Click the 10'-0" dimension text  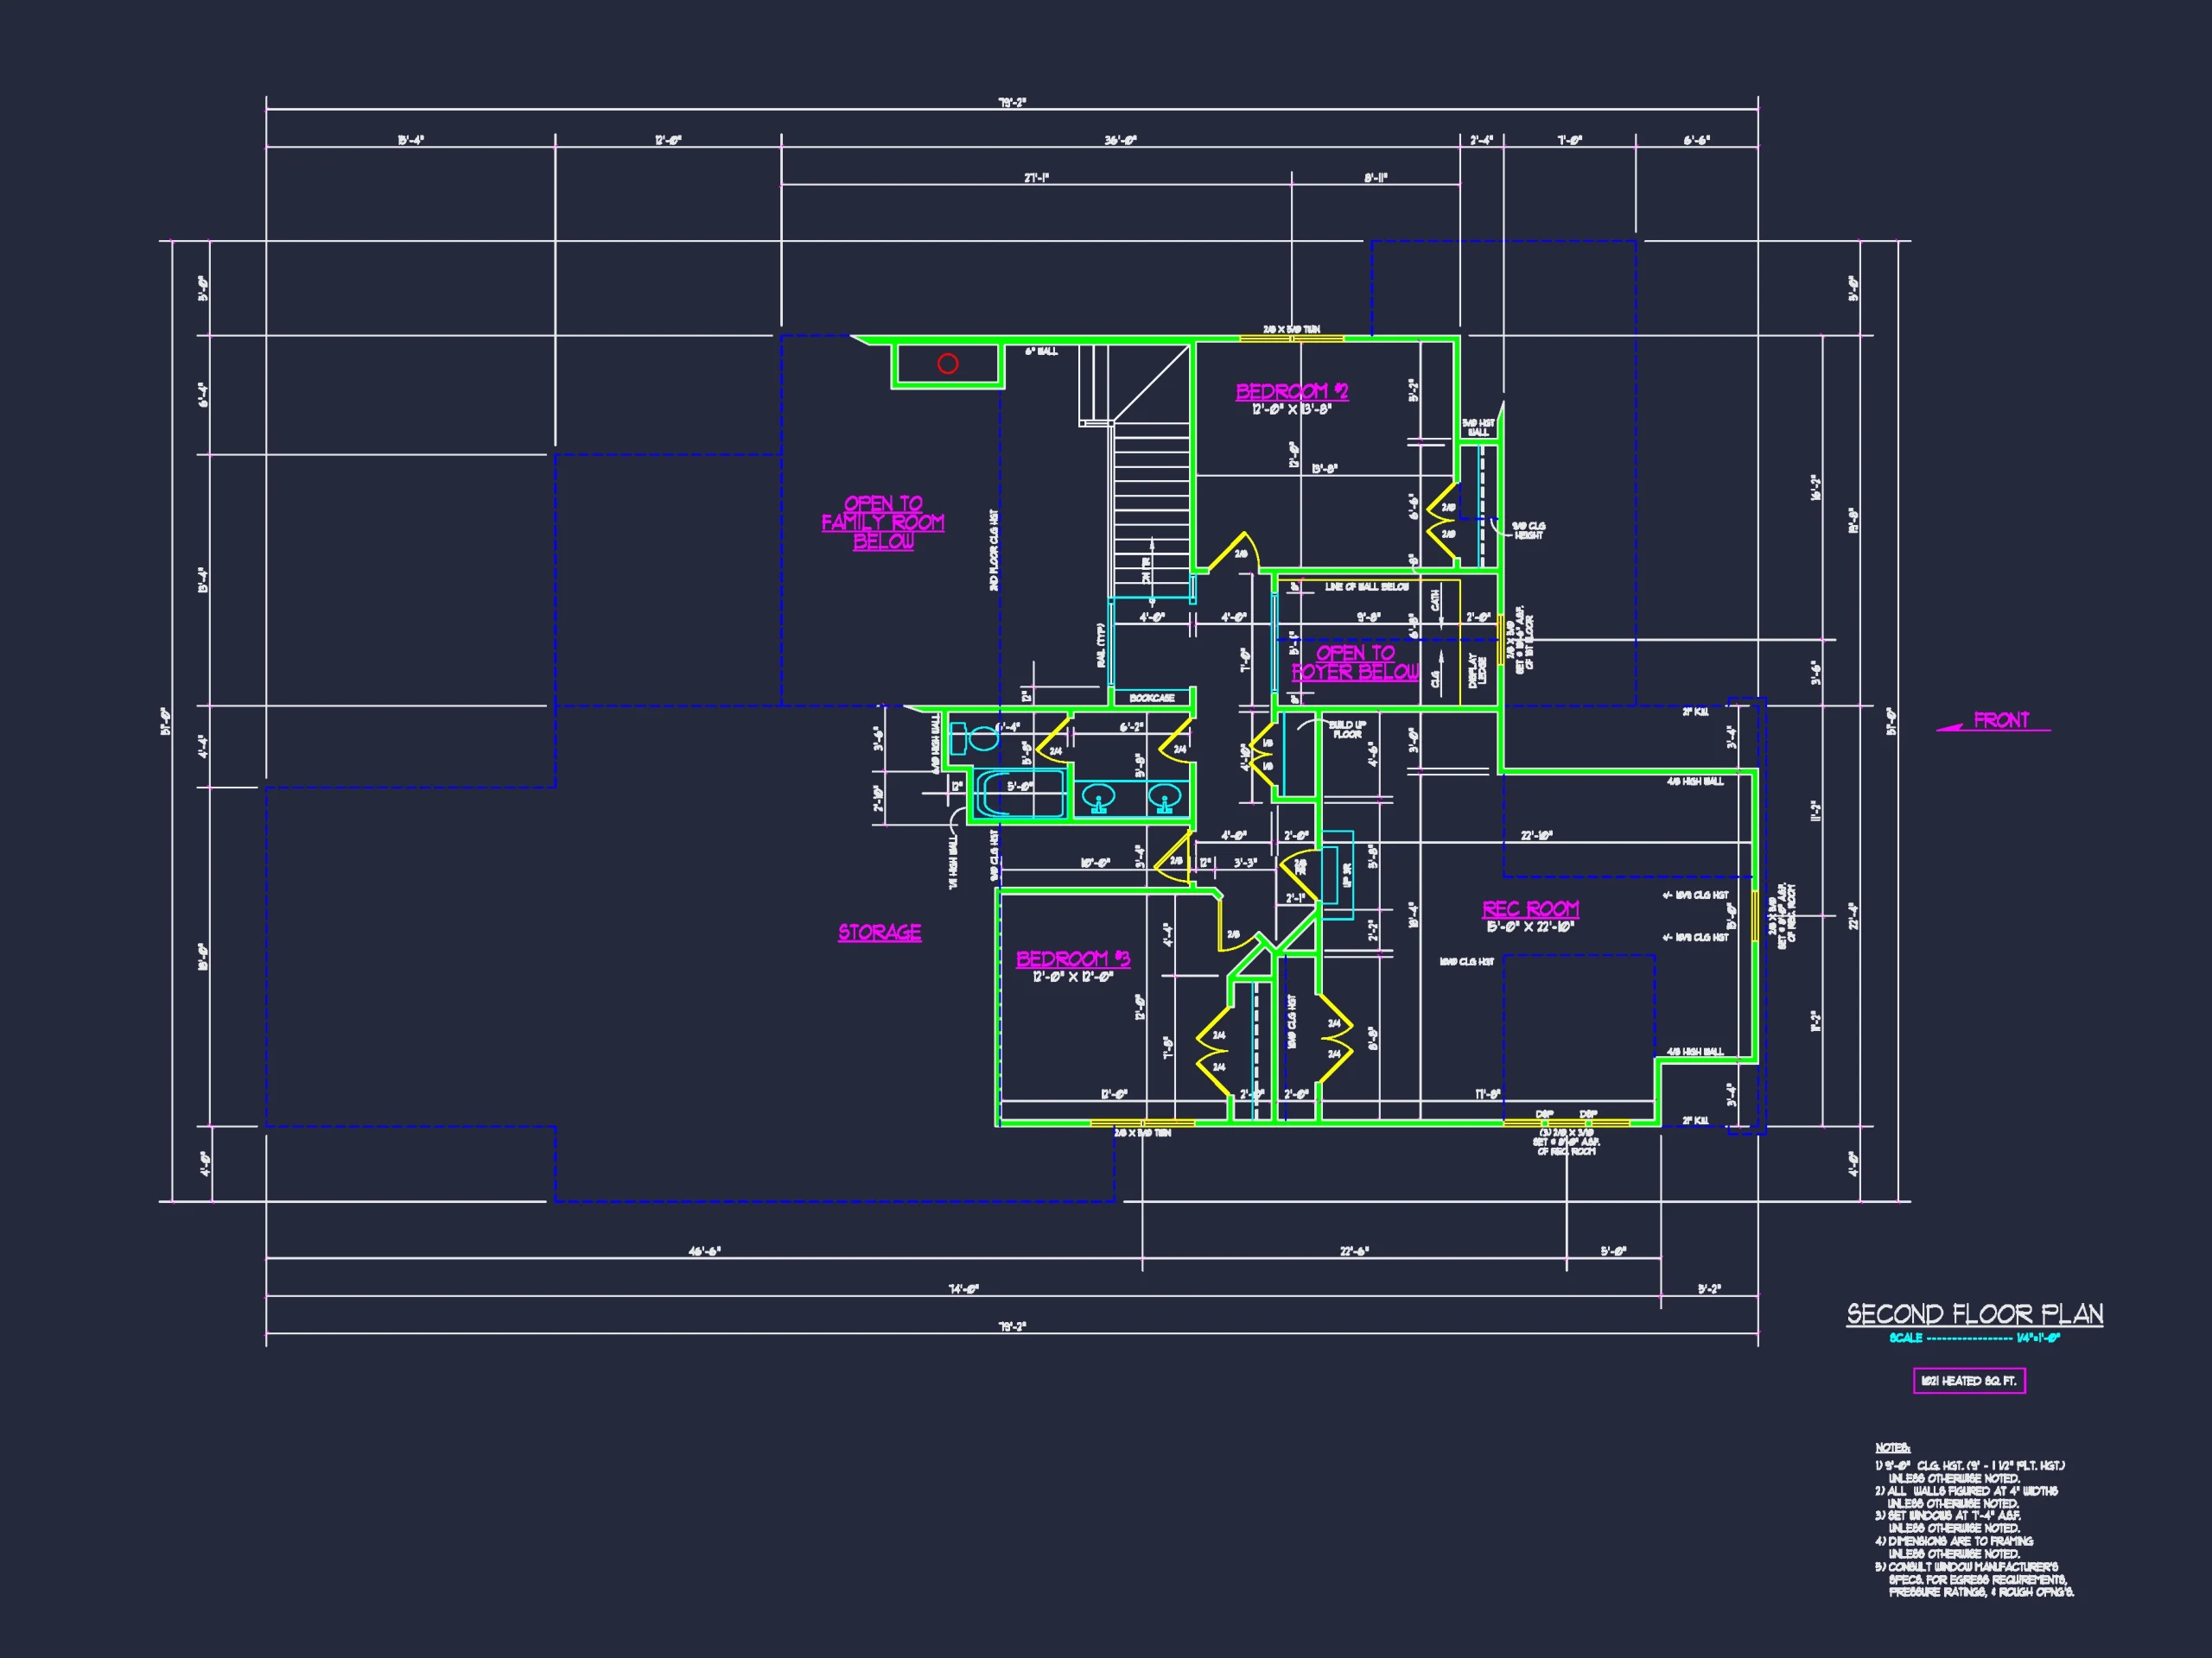(1095, 863)
